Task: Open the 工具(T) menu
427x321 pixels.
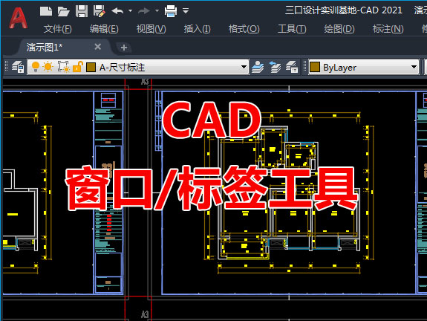Action: point(292,29)
